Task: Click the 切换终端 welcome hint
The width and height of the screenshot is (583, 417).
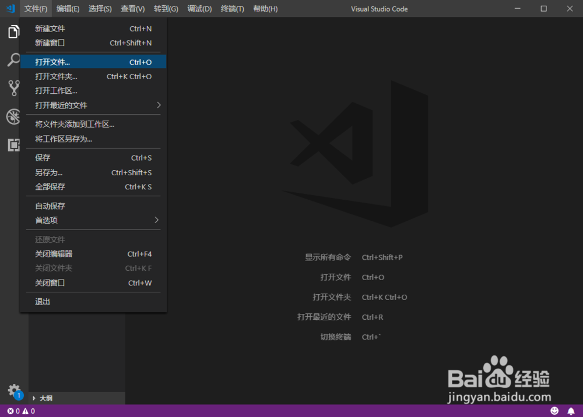Action: point(335,337)
